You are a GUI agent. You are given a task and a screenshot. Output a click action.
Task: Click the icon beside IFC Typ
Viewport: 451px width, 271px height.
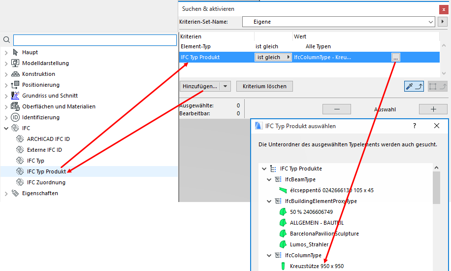pos(20,161)
